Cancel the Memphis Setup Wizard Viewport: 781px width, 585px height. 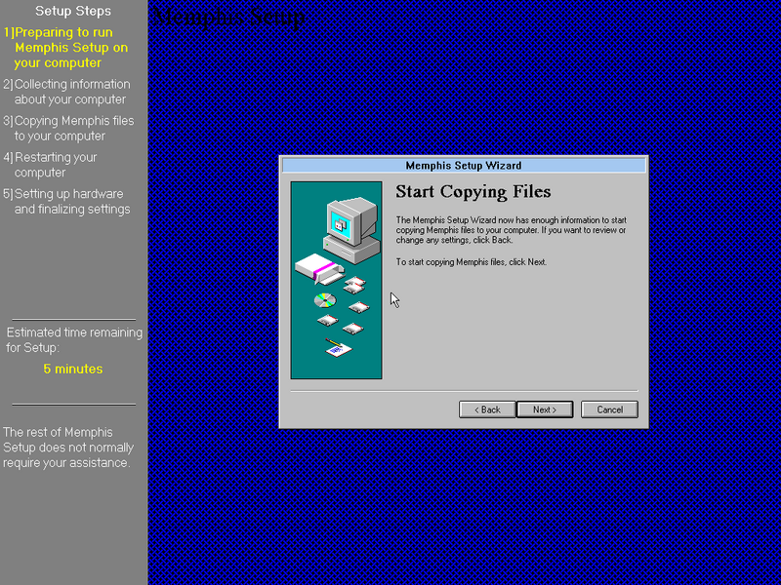click(x=609, y=409)
